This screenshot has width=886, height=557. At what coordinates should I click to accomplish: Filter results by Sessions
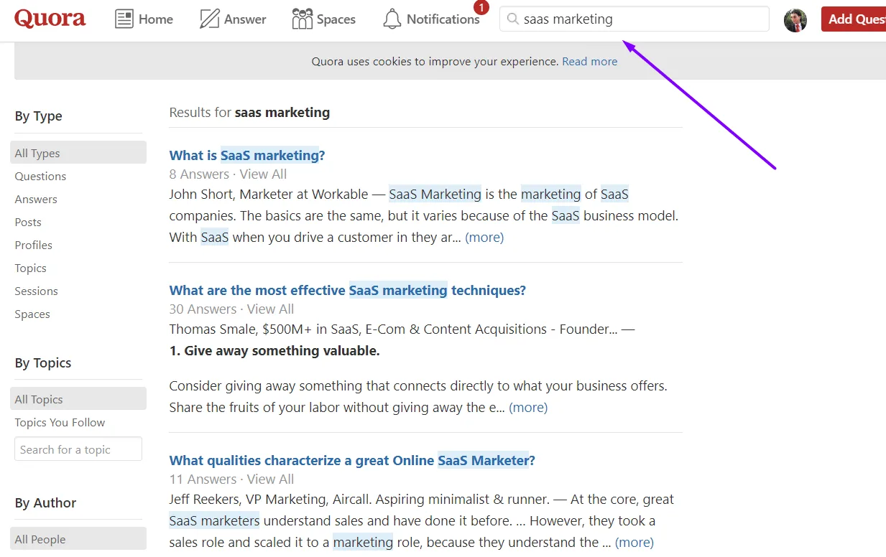click(36, 291)
